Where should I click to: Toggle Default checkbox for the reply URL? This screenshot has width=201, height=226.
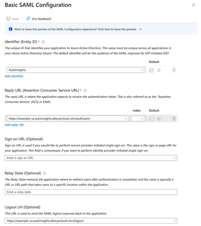(151, 119)
